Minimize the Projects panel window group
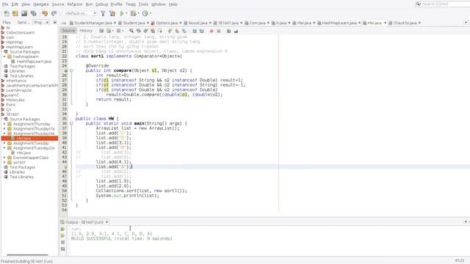 coord(55,23)
